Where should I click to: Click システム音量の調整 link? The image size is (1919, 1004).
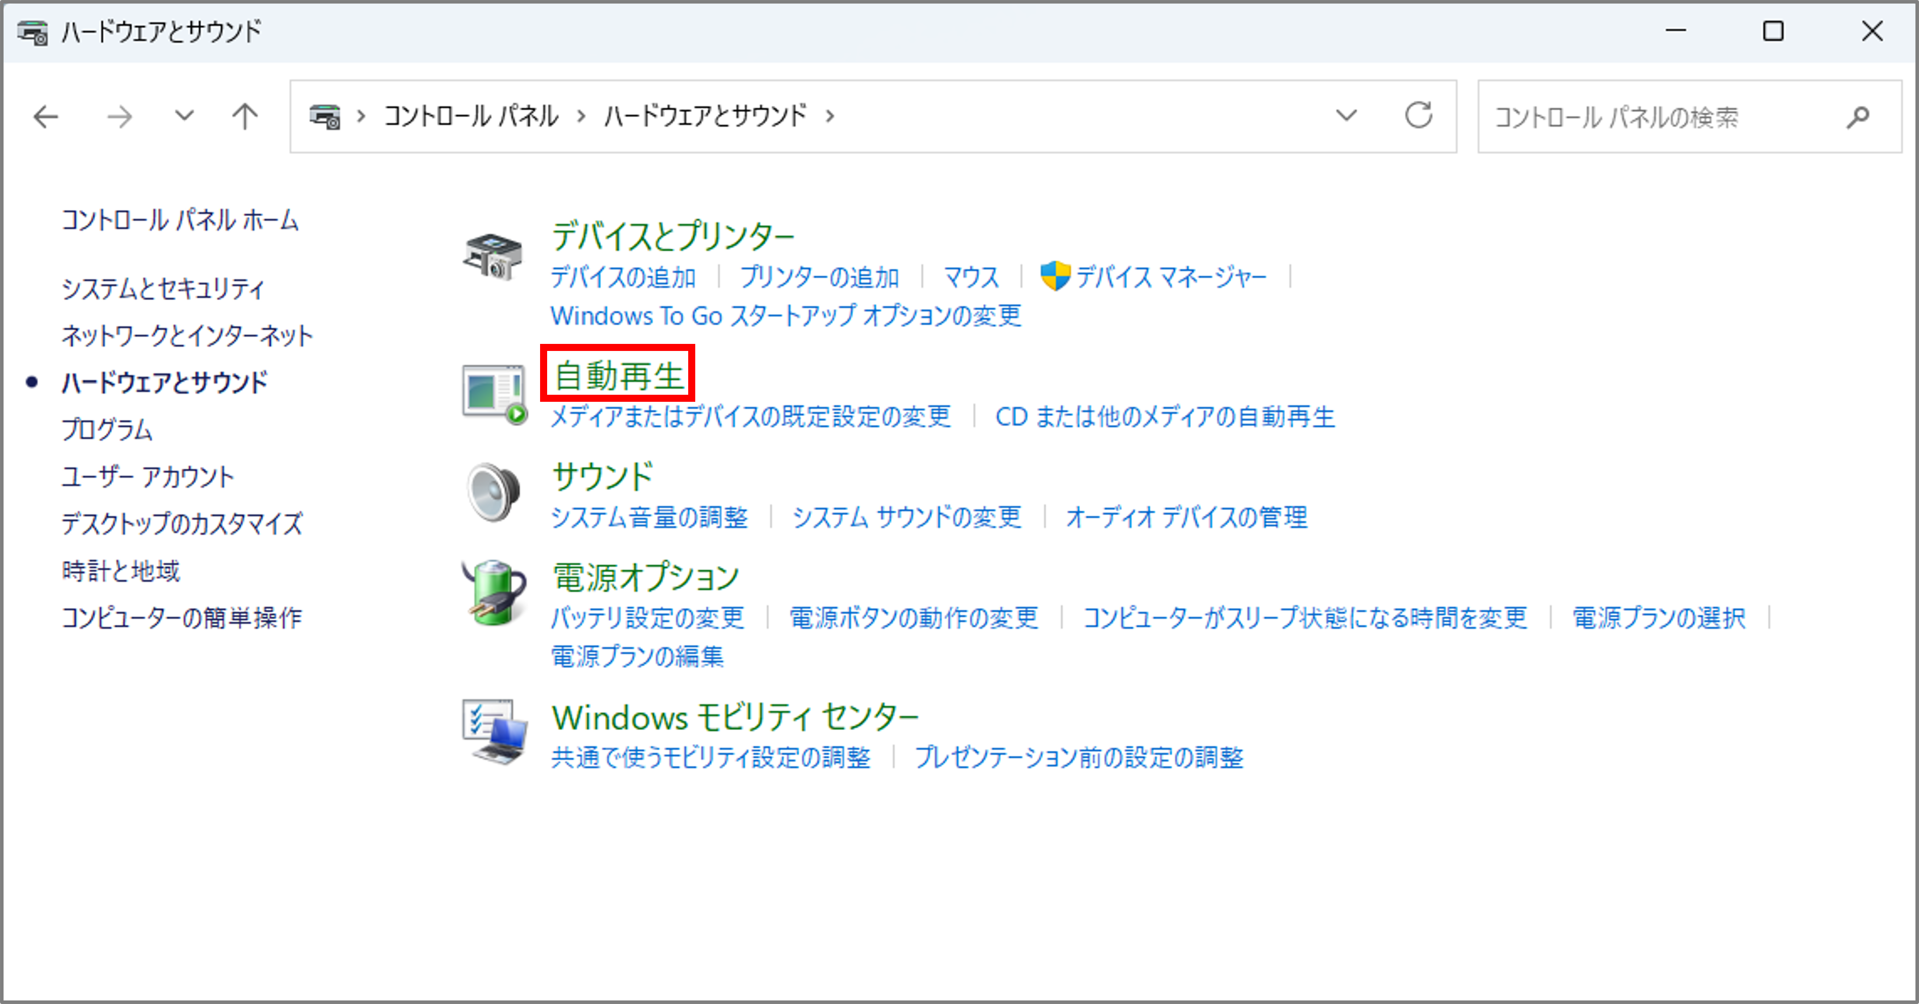649,517
